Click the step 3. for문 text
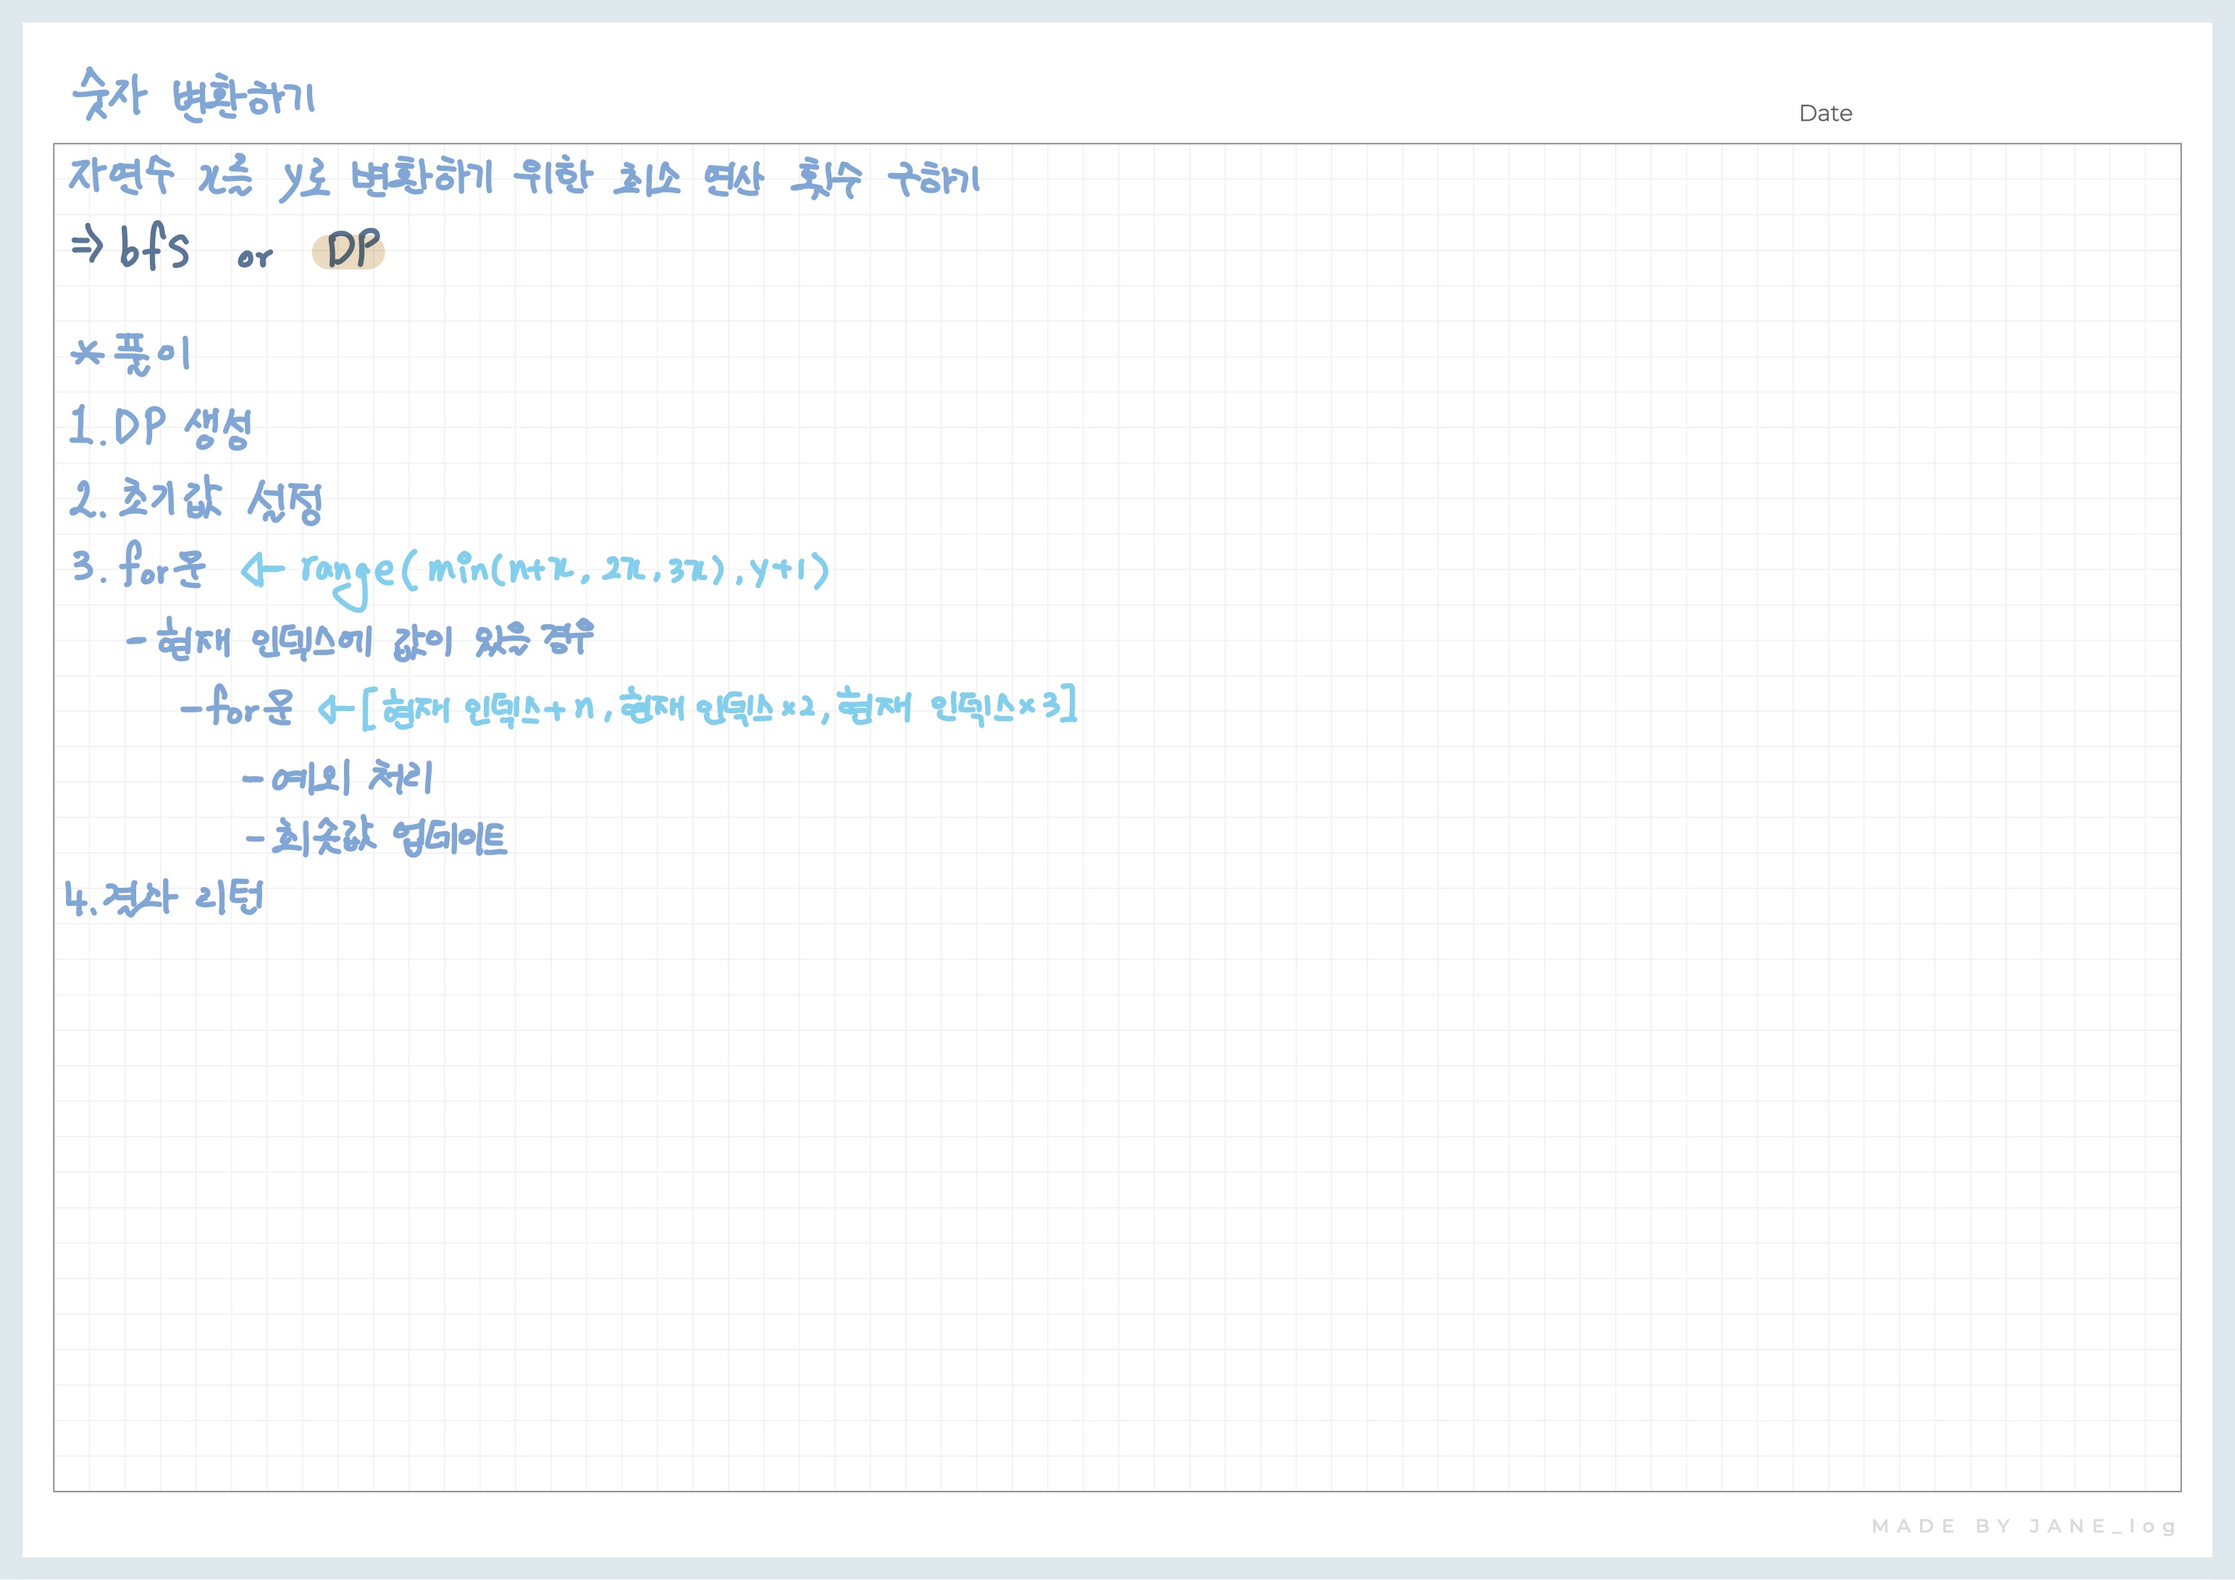 [x=139, y=566]
